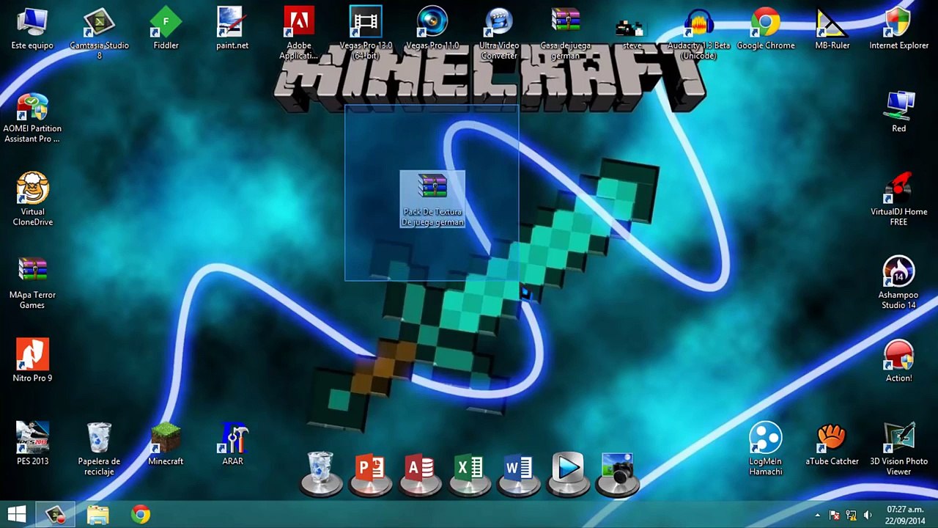Launch Audacity 1.3 Beta shortcut
Screen dimensions: 938x528
click(698, 32)
